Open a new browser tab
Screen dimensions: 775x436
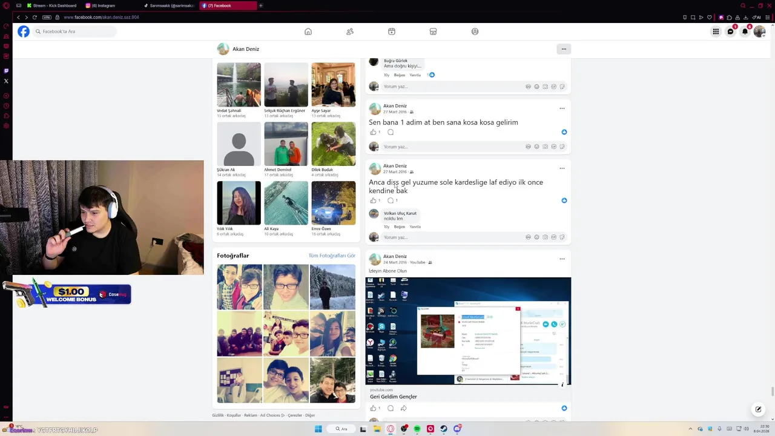[x=261, y=5]
